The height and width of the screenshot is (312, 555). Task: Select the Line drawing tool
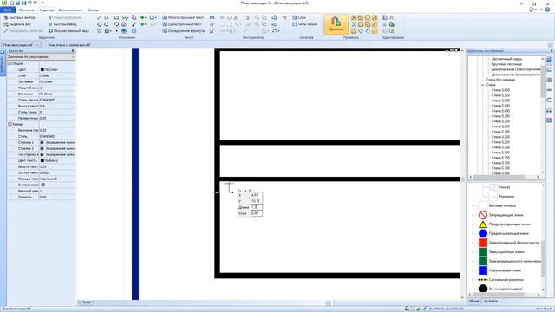[100, 17]
